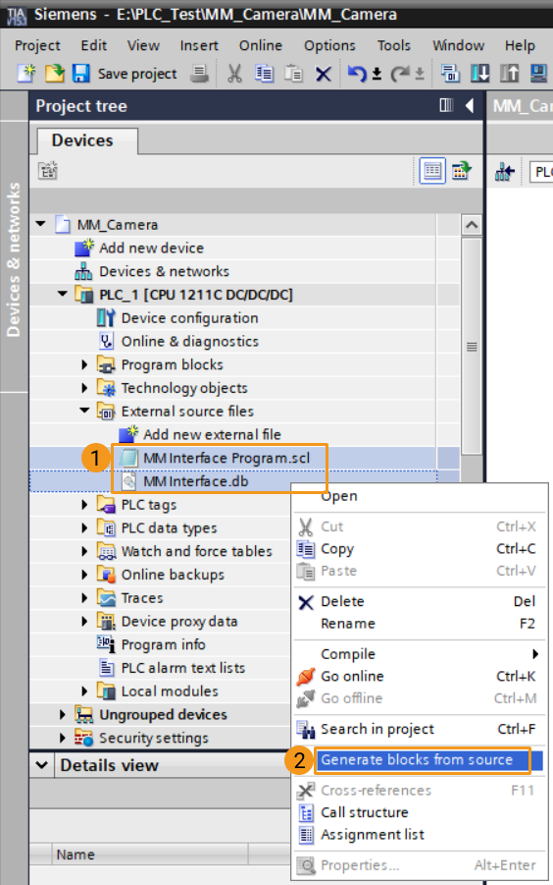Expand the Security settings node
Viewport: 553px width, 885px height.
(63, 738)
